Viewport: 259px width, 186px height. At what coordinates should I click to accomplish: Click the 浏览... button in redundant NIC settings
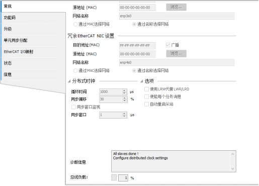(176, 54)
